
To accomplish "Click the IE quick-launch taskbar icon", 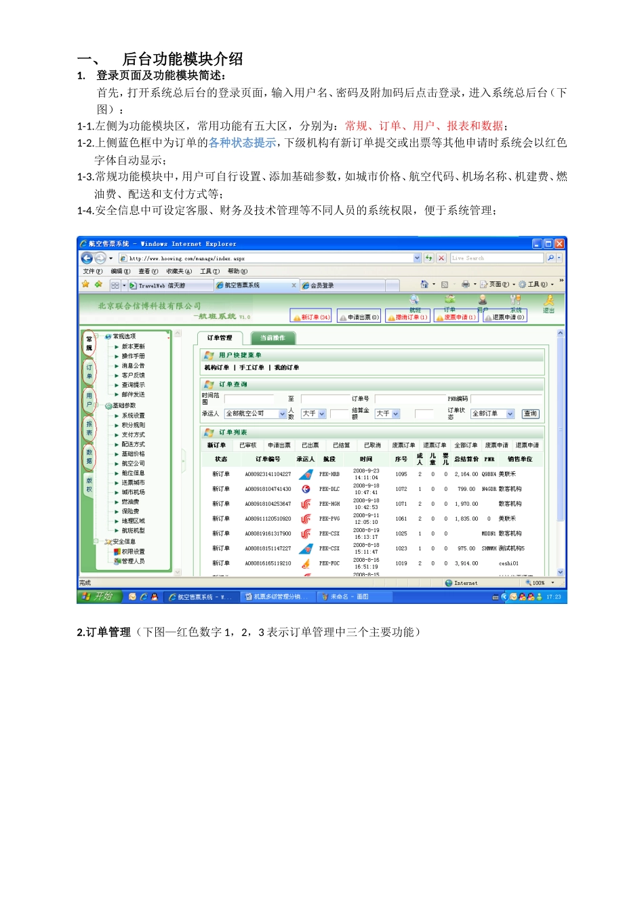I will tap(144, 597).
